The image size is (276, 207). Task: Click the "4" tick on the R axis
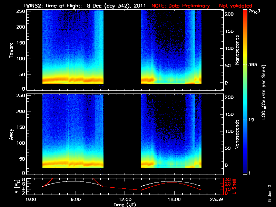[x=23, y=189]
